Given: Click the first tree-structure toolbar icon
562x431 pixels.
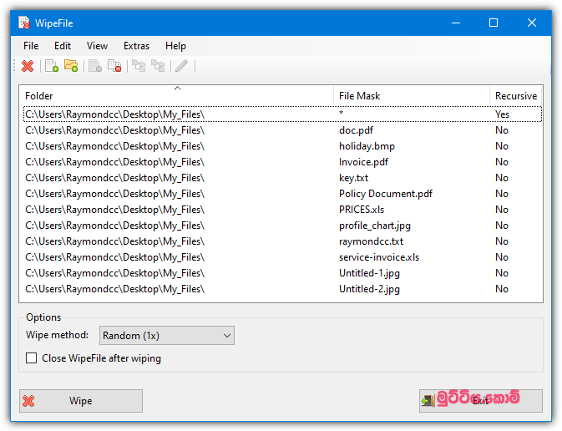Looking at the screenshot, I should [139, 66].
